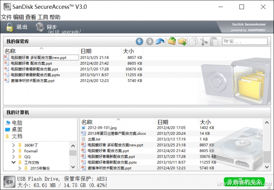Viewport: 274px width, 190px height.
Task: Select 2012-09-101.jpg in computer list
Action: pyautogui.click(x=102, y=128)
